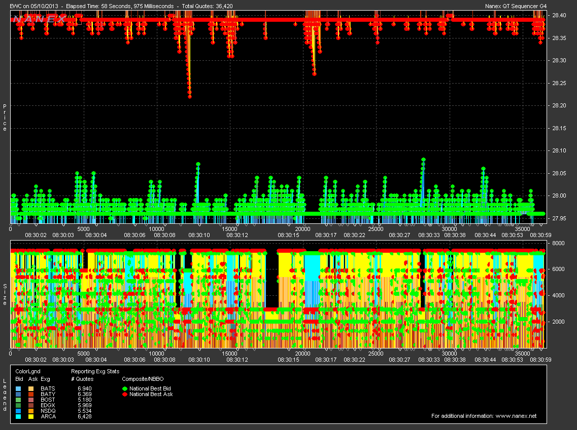Click the BATS quote count '6.940'
Screen dimensions: 577x430
pyautogui.click(x=85, y=388)
